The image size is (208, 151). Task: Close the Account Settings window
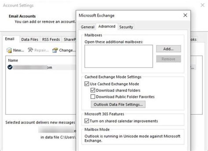[x=203, y=5]
